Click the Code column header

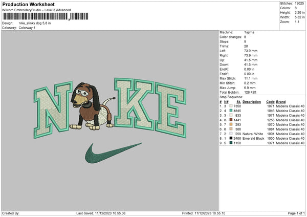(x=270, y=102)
